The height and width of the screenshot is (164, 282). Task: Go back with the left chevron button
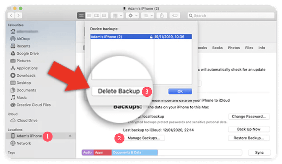[x=11, y=15]
